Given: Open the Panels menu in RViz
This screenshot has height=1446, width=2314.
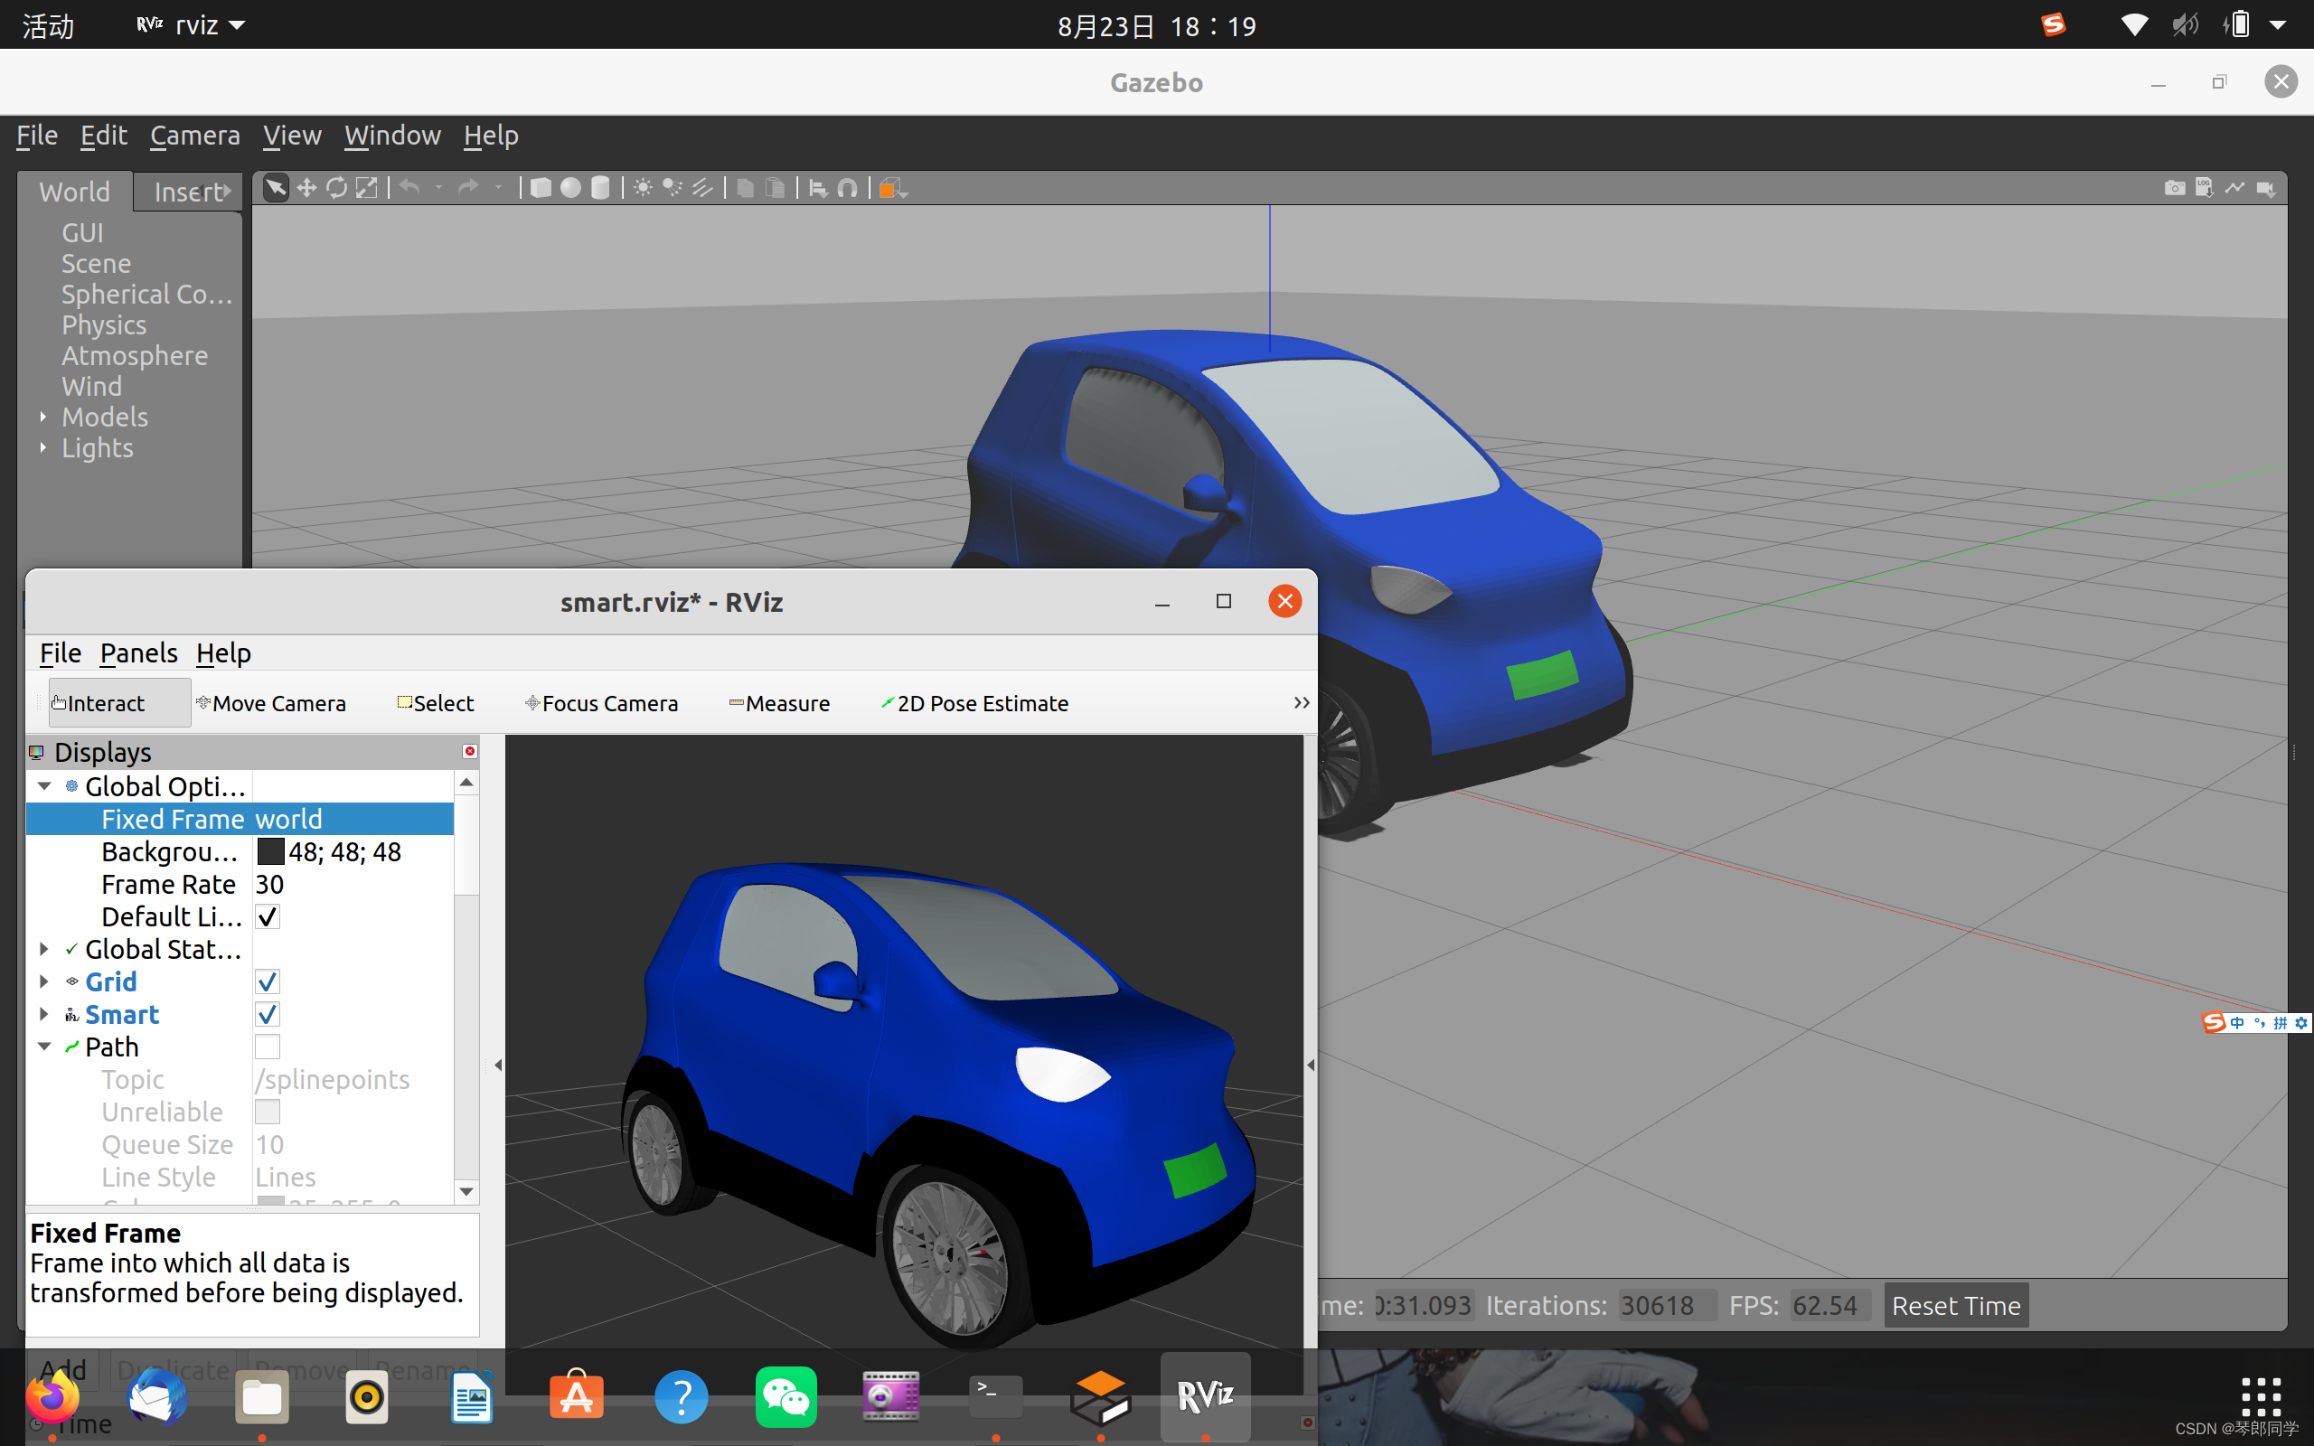Looking at the screenshot, I should tap(137, 653).
